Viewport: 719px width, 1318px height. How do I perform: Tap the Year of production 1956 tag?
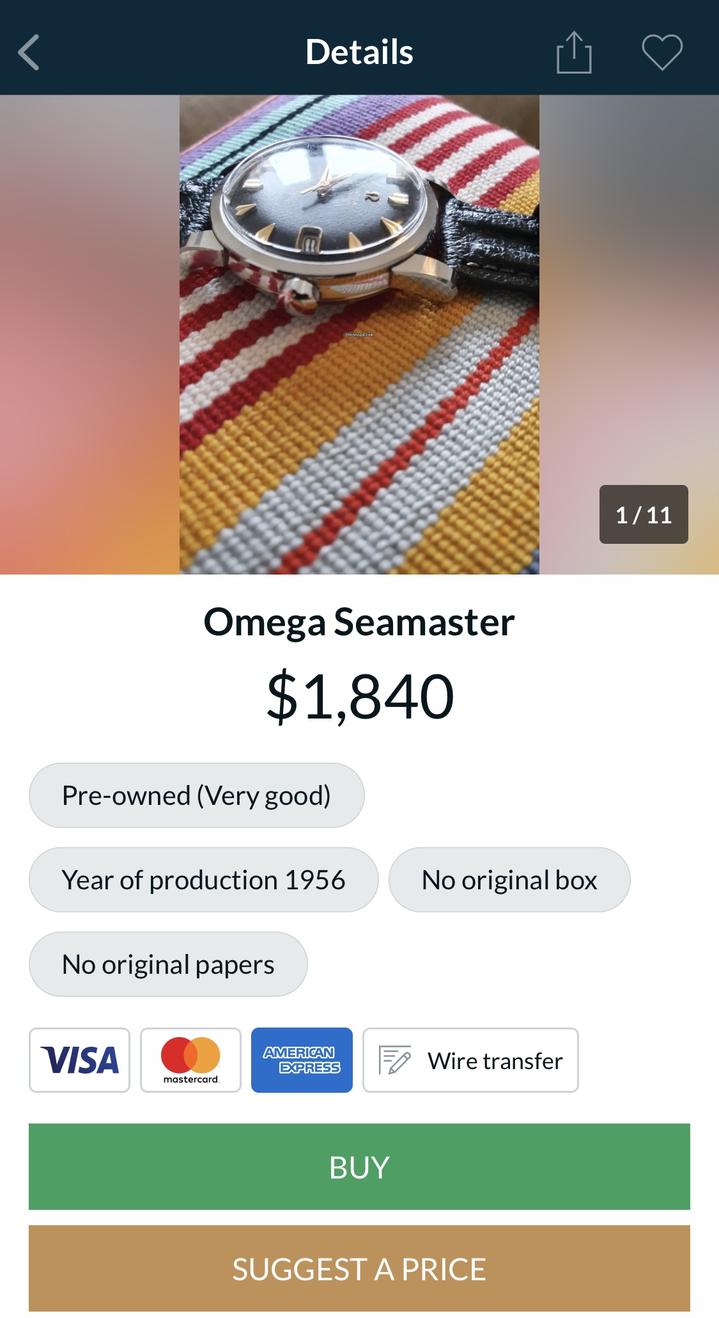pyautogui.click(x=203, y=880)
